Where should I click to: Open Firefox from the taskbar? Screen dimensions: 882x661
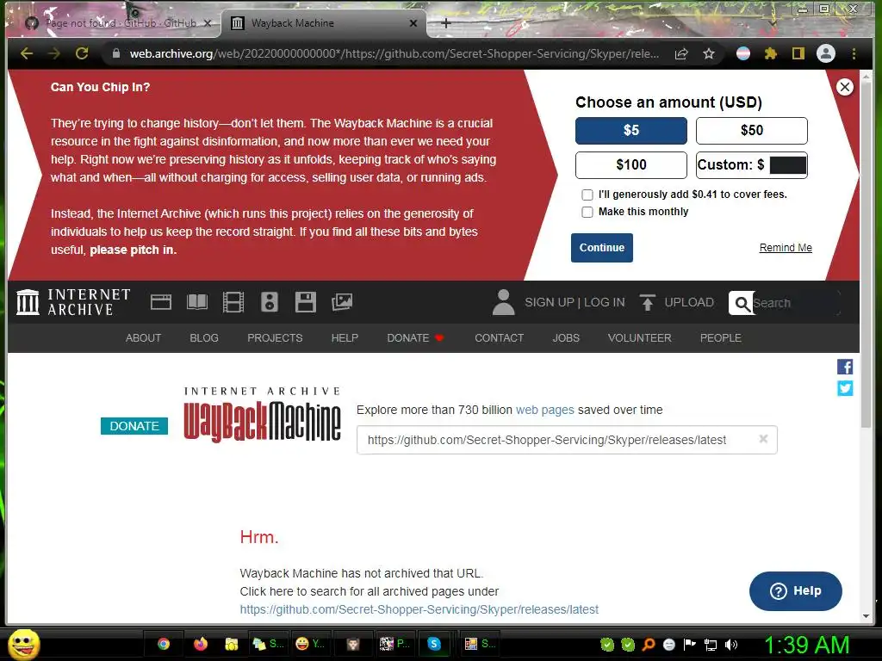coord(200,644)
